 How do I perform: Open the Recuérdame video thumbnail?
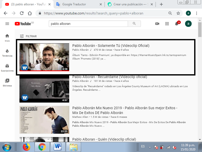(44, 89)
